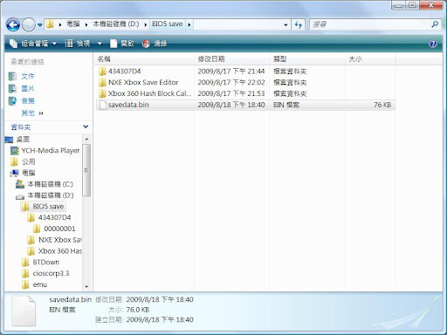Sort by the 大小 size column

point(370,59)
